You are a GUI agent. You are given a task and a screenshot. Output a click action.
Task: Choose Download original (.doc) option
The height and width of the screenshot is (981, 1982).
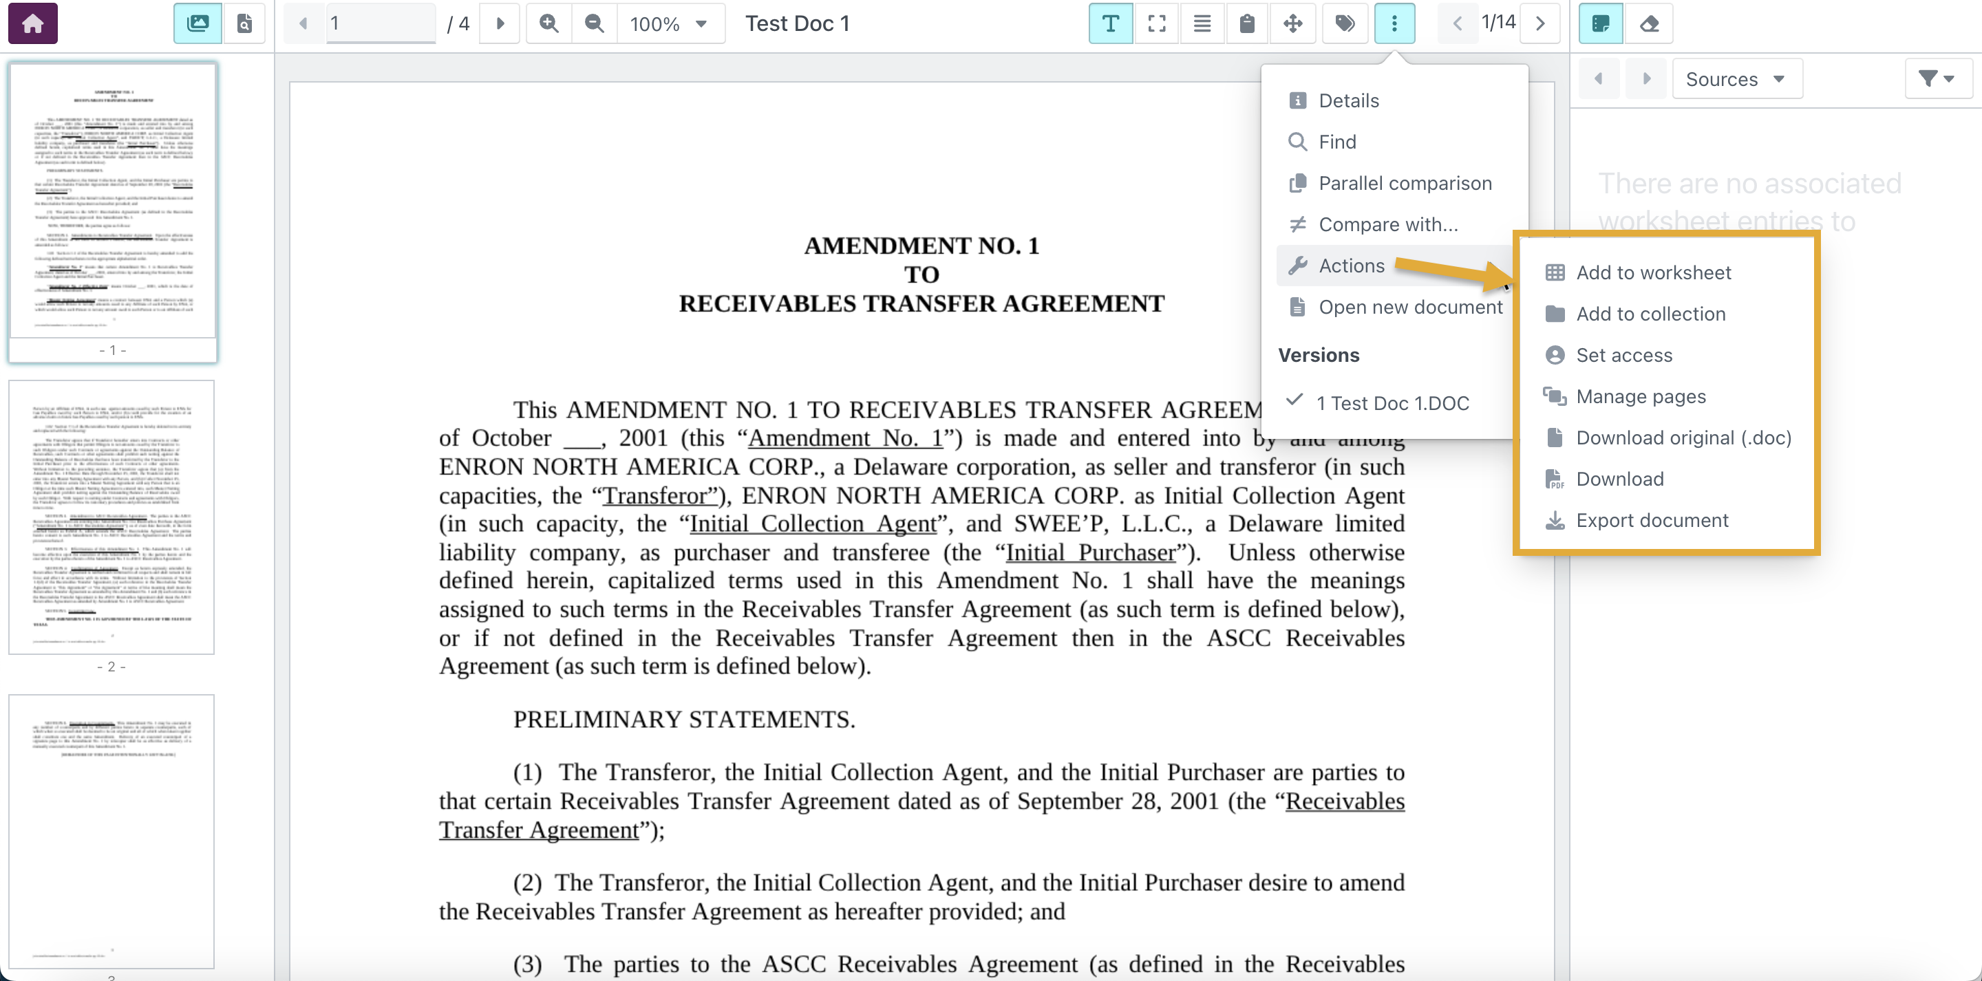[1683, 438]
